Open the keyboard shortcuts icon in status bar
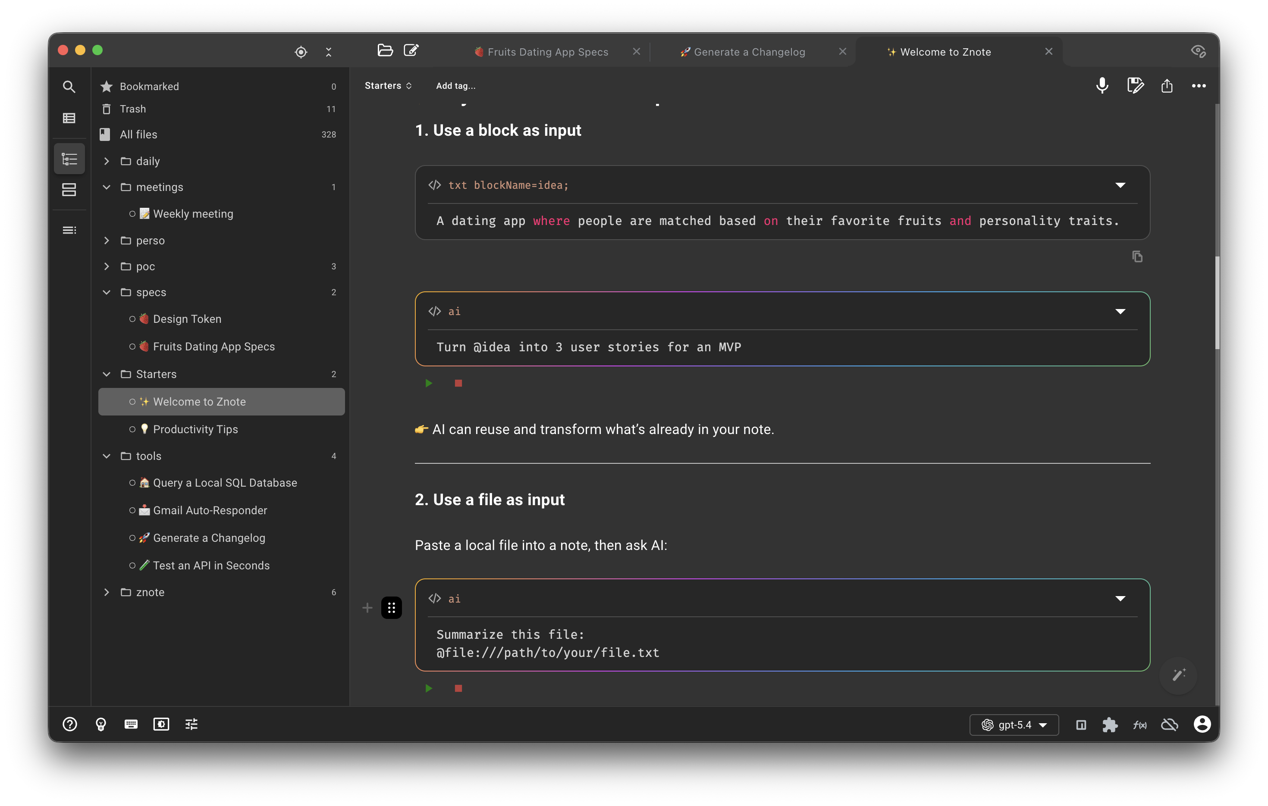The image size is (1268, 806). (x=131, y=725)
